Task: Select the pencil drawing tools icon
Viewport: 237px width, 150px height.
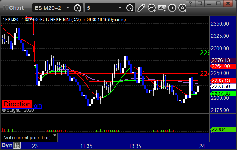Action: pos(141,8)
